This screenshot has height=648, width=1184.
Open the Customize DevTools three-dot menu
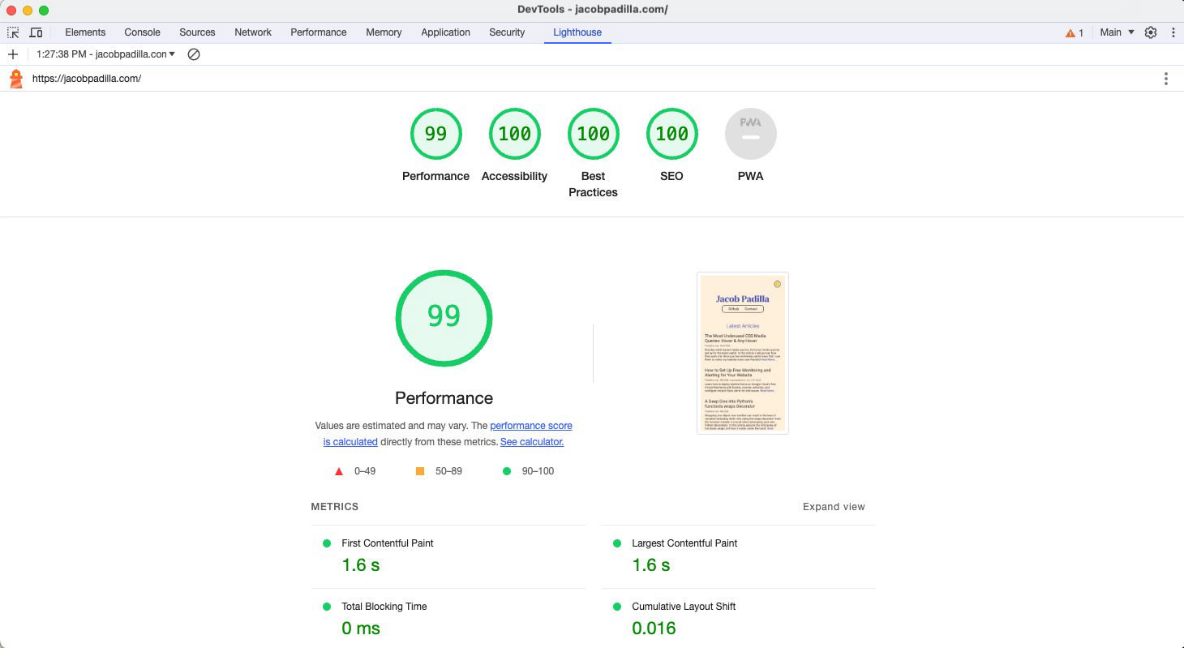[1173, 32]
